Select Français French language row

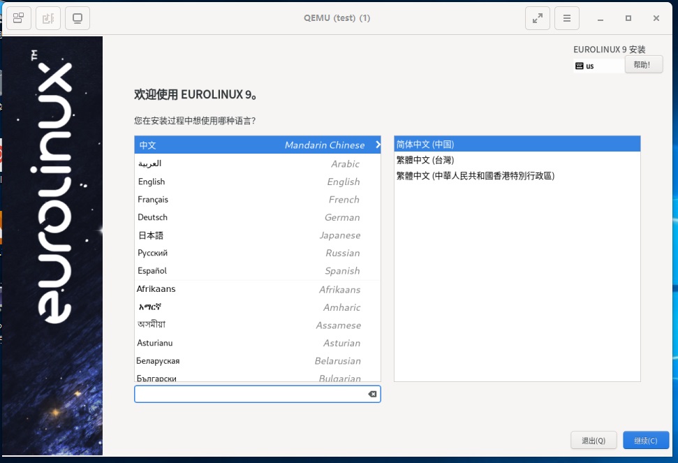[258, 199]
